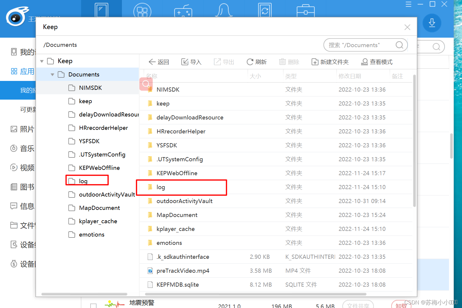Collapse the Documents tree node
The width and height of the screenshot is (462, 308).
click(x=52, y=75)
